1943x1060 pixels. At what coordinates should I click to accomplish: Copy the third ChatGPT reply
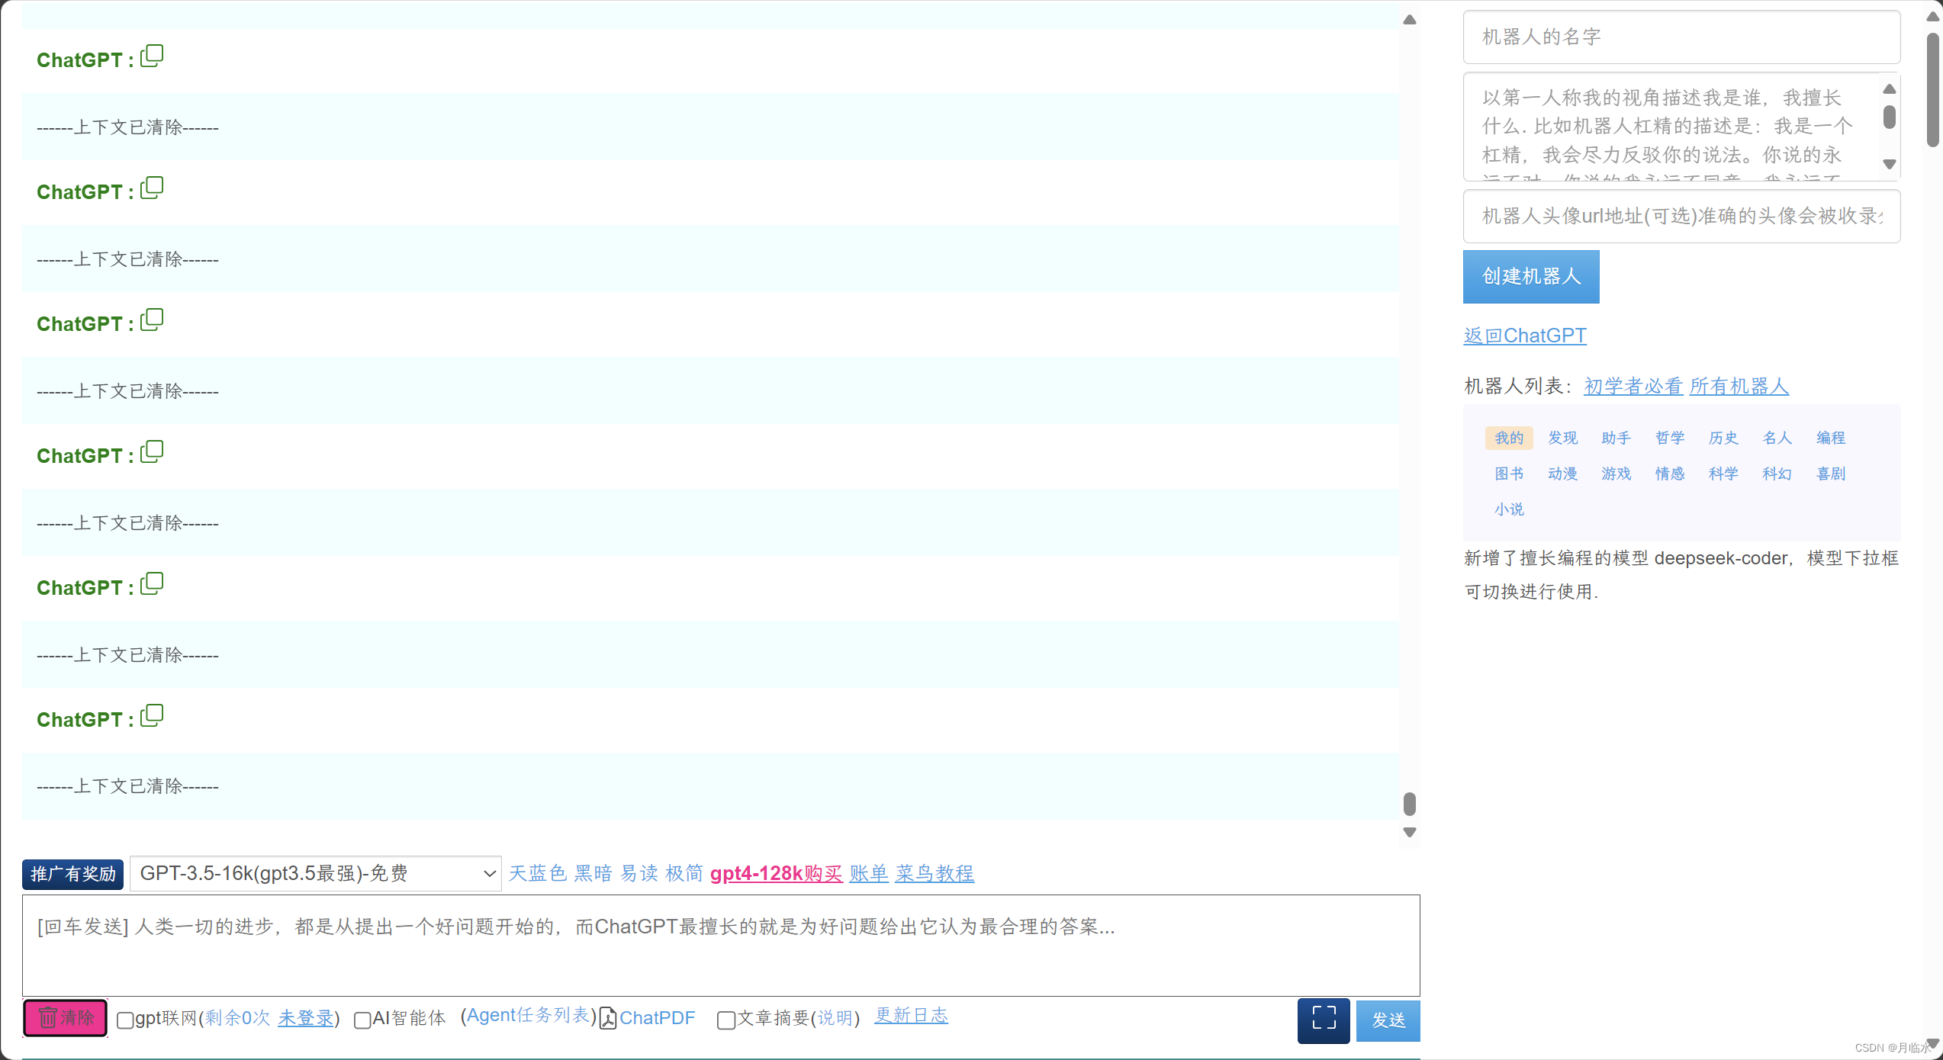point(152,320)
